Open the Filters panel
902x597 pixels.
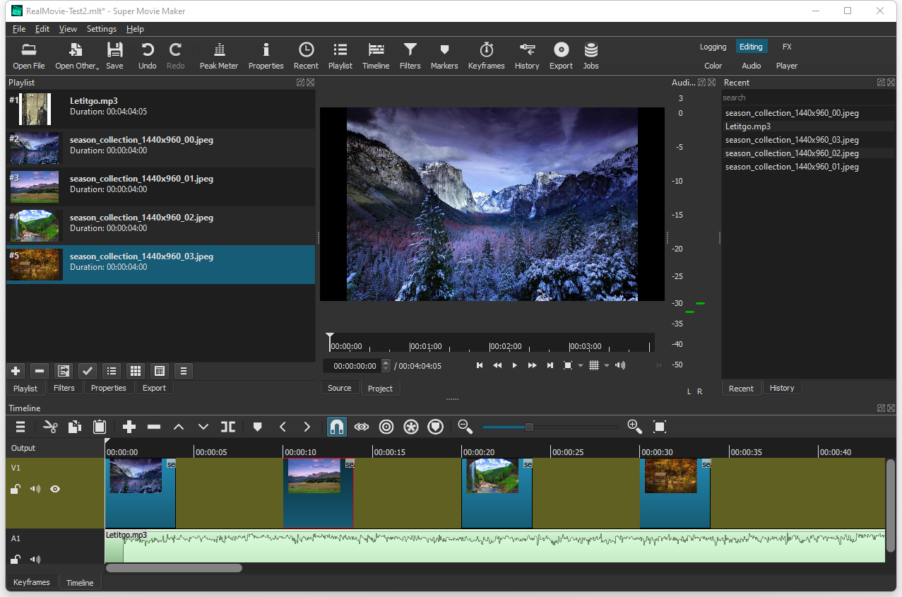[x=410, y=56]
